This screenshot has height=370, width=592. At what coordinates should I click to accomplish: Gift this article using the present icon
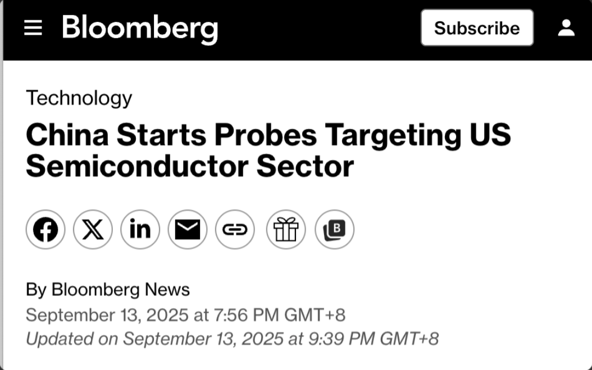[286, 230]
